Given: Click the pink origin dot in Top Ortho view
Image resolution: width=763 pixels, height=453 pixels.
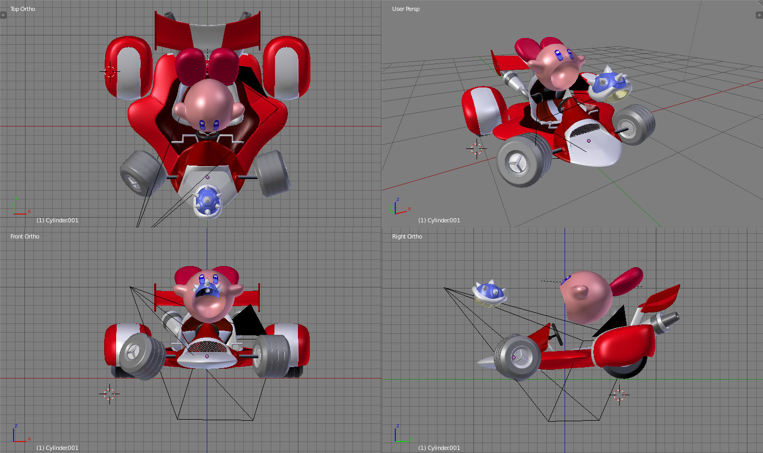Looking at the screenshot, I should [207, 177].
